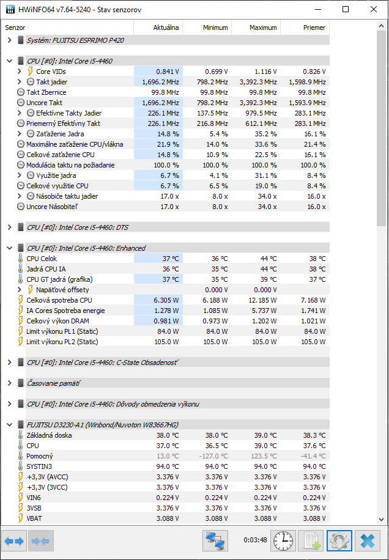The height and width of the screenshot is (560, 389).
Task: Click the lightning icon beside Celková spotreba CPU
Action: [21, 300]
